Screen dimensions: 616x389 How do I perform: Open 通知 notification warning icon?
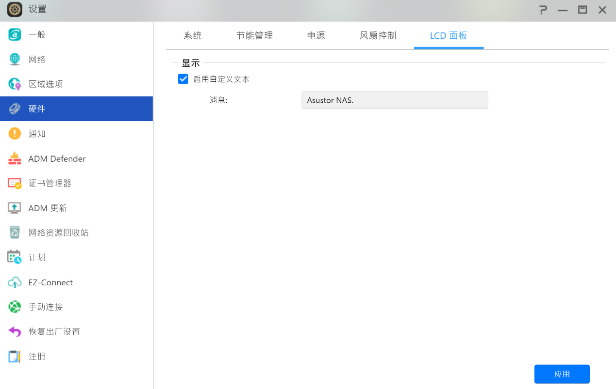[x=15, y=134]
